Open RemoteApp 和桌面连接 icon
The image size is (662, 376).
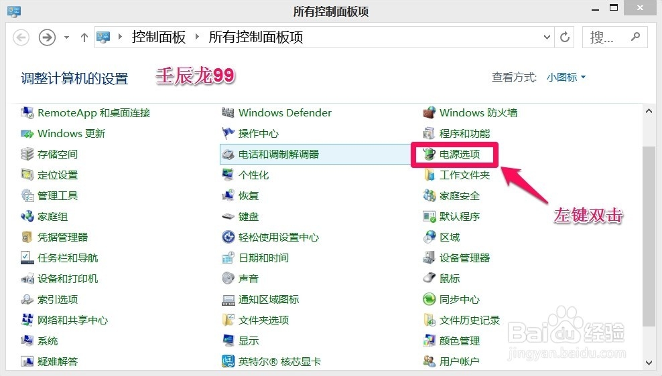(x=27, y=112)
